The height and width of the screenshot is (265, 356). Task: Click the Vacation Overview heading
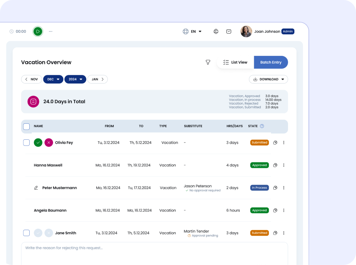click(x=46, y=62)
